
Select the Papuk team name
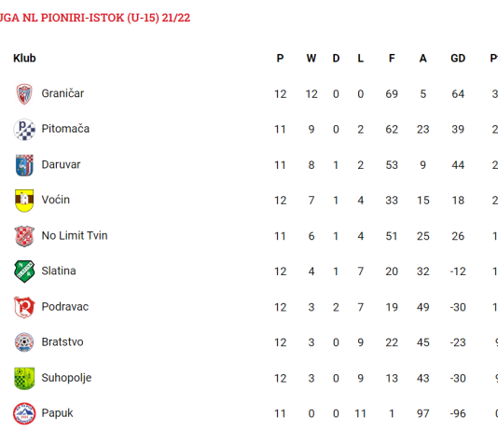pos(57,413)
